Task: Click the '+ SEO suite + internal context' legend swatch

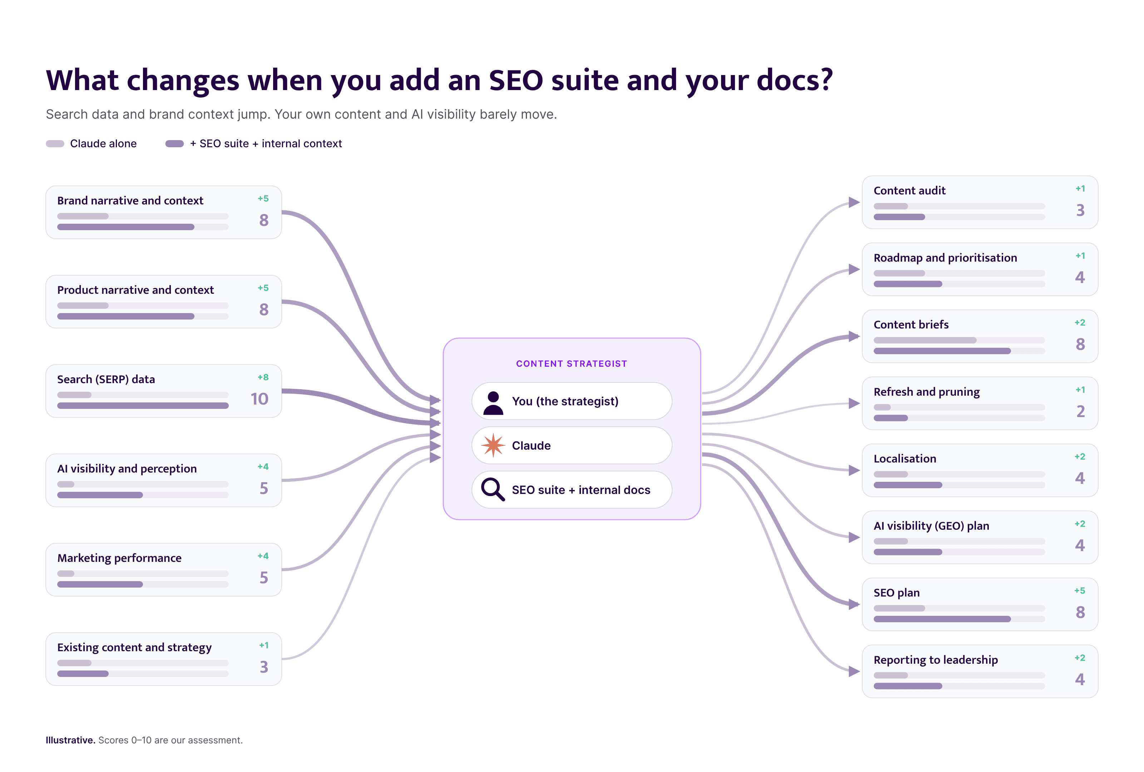Action: click(174, 144)
